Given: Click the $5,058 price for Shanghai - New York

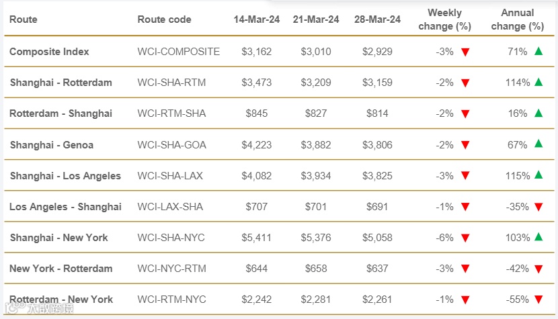Looking at the screenshot, I should tap(377, 238).
